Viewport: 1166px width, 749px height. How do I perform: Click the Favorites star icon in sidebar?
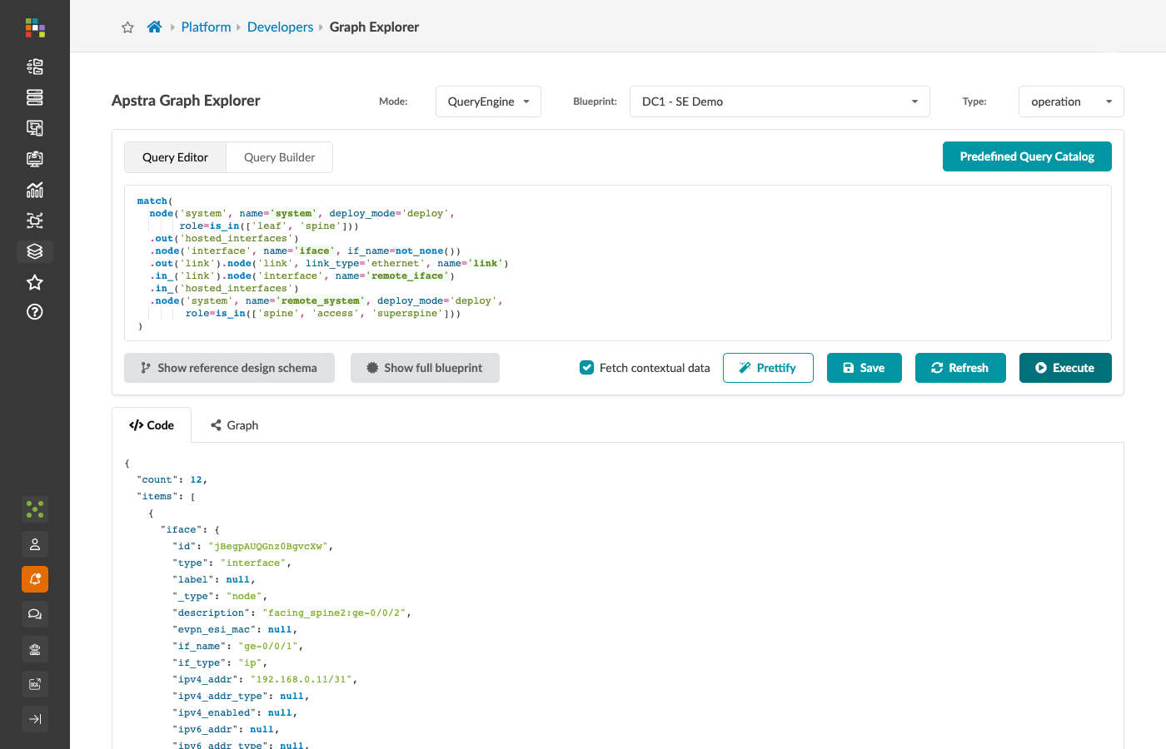[x=35, y=282]
